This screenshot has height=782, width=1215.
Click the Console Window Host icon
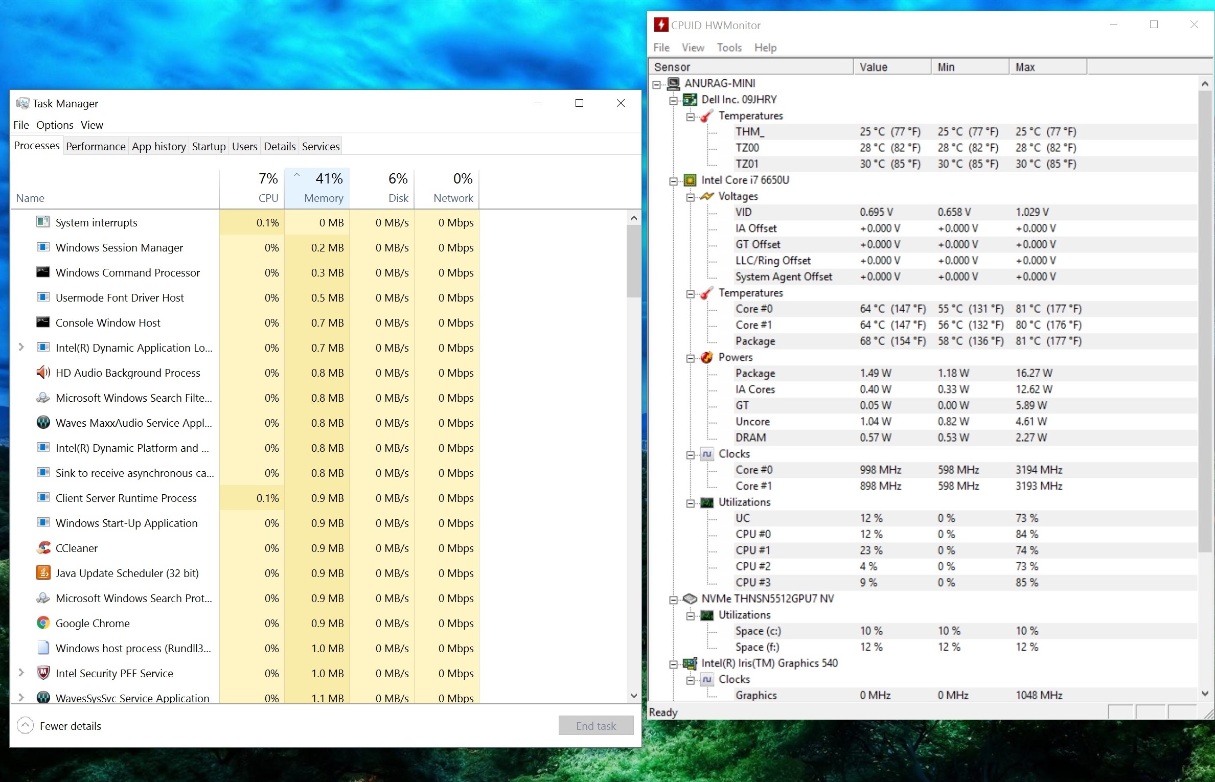43,323
